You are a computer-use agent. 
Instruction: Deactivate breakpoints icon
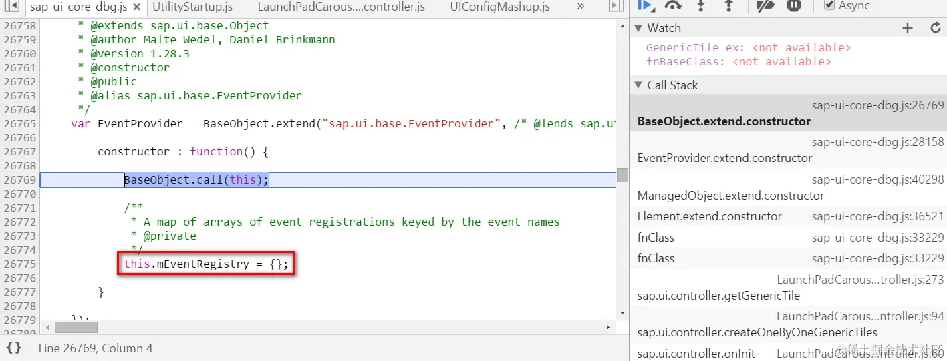coord(765,5)
